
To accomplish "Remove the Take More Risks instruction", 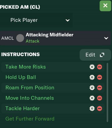I will pos(100,67).
